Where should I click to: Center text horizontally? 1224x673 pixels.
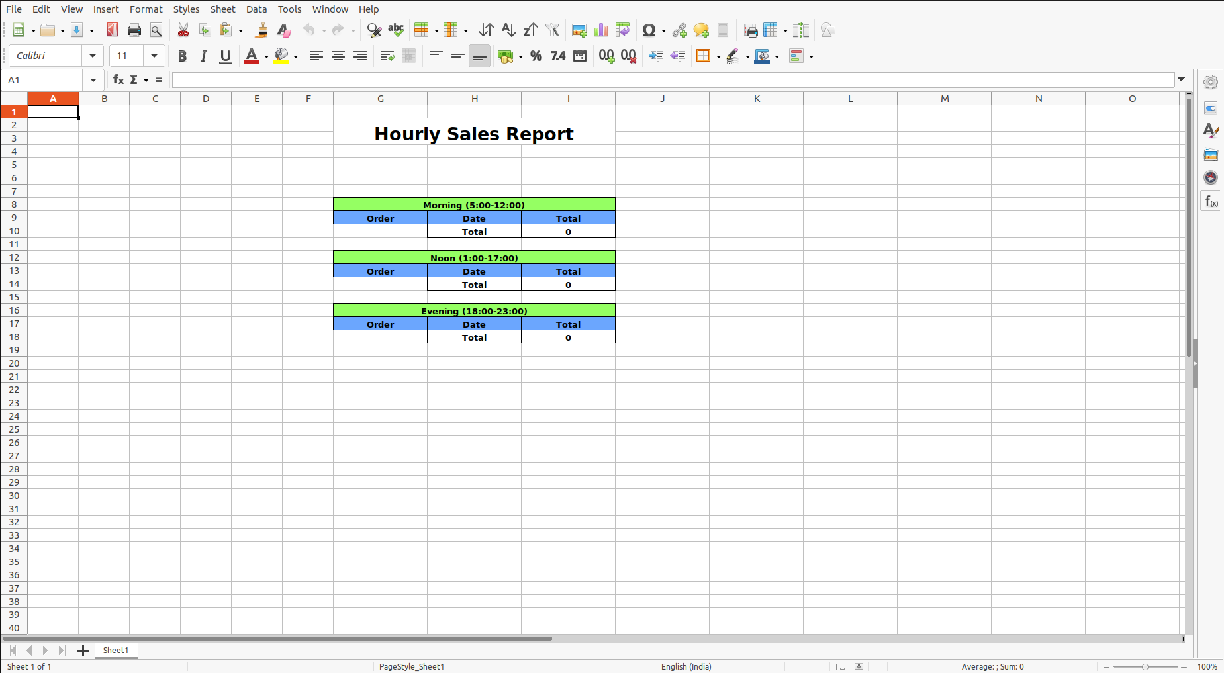tap(338, 56)
